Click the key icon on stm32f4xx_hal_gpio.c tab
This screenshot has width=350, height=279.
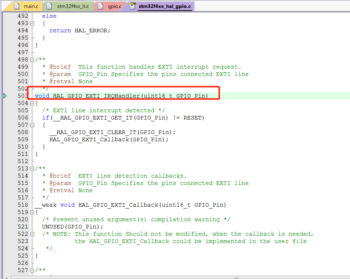click(x=133, y=5)
